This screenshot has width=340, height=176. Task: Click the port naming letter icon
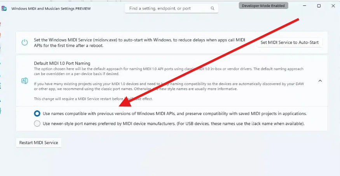(x=24, y=81)
